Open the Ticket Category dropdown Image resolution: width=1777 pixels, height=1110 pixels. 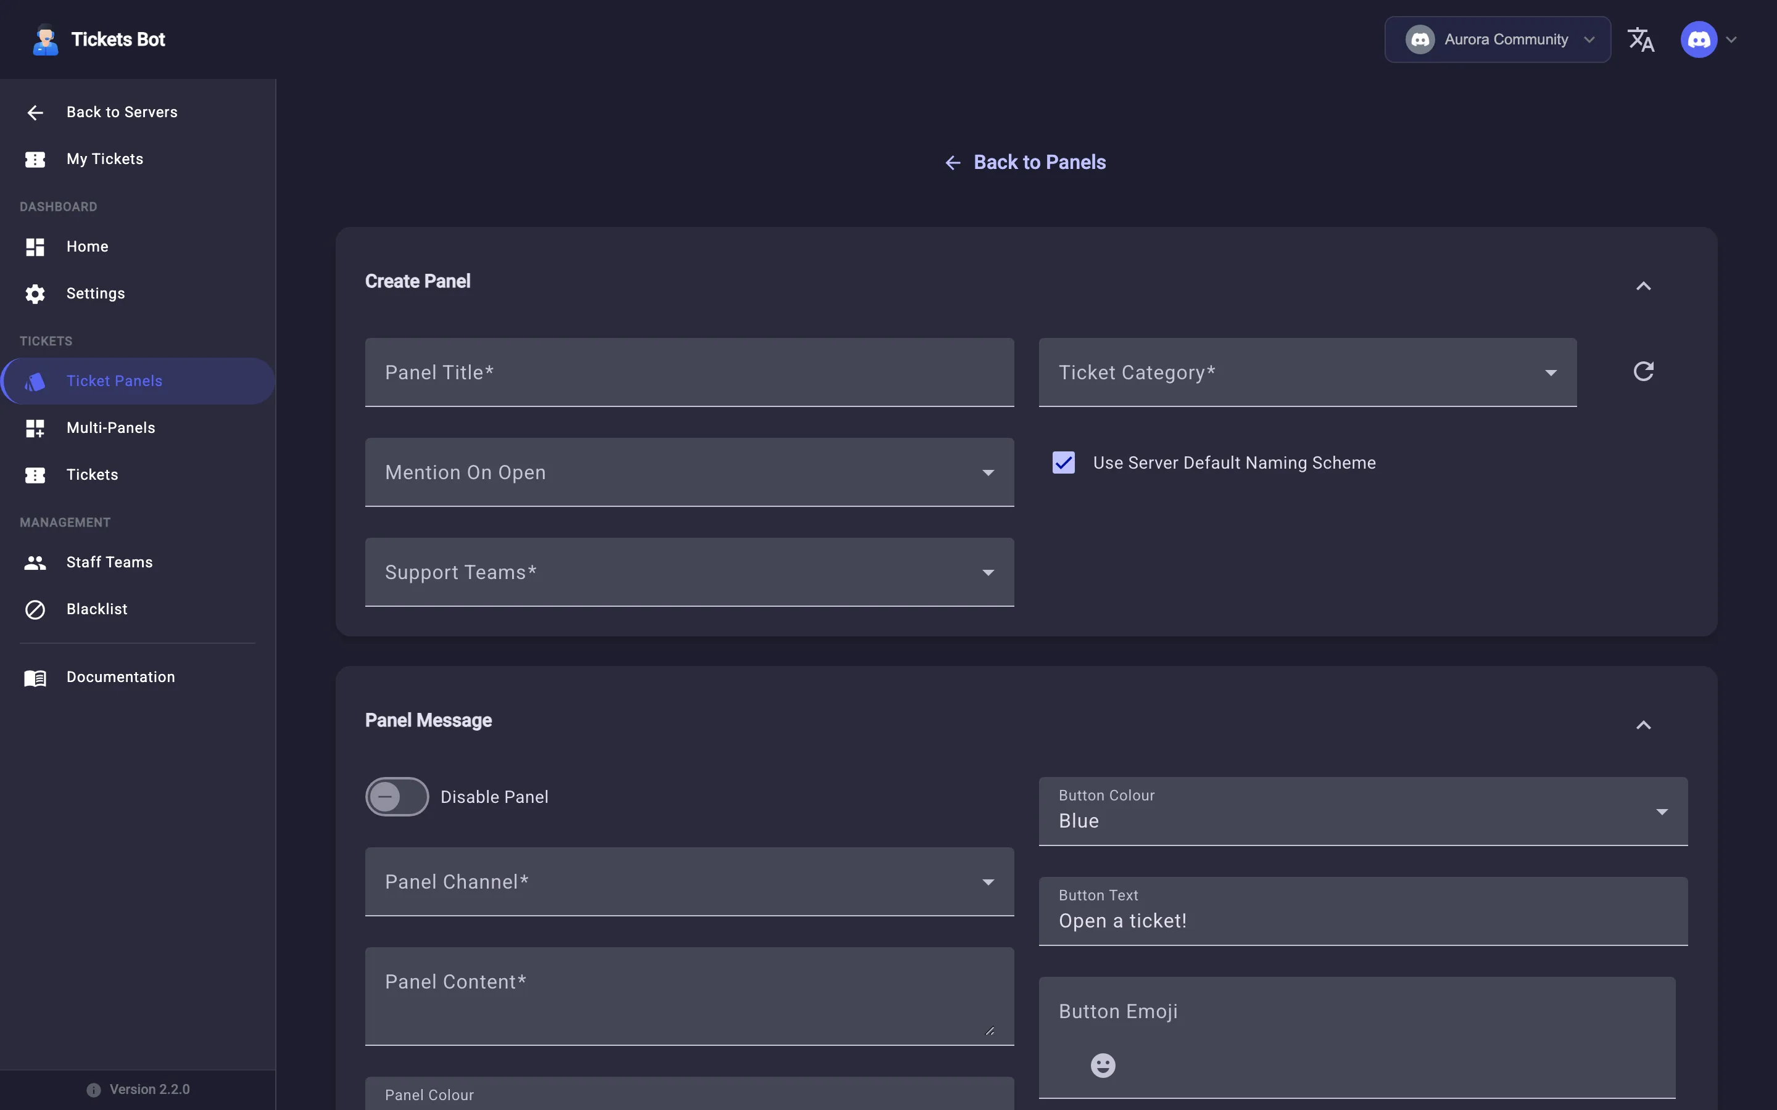[x=1307, y=372]
